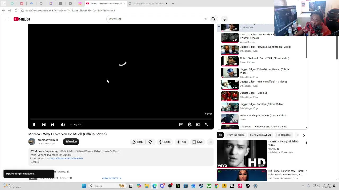Like the video with 845K likes
The width and height of the screenshot is (339, 190).
(x=137, y=142)
